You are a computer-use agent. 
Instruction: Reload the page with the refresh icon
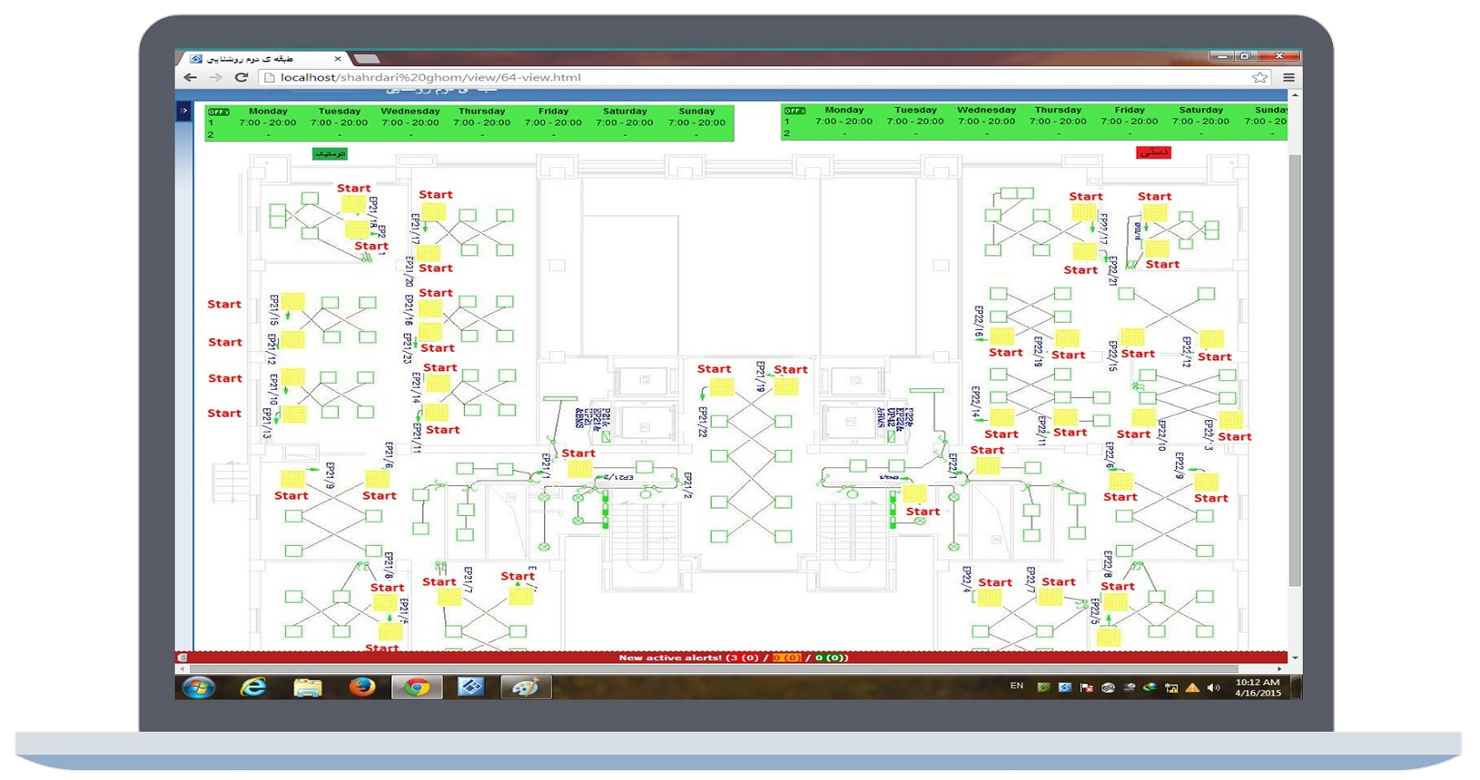[x=242, y=78]
